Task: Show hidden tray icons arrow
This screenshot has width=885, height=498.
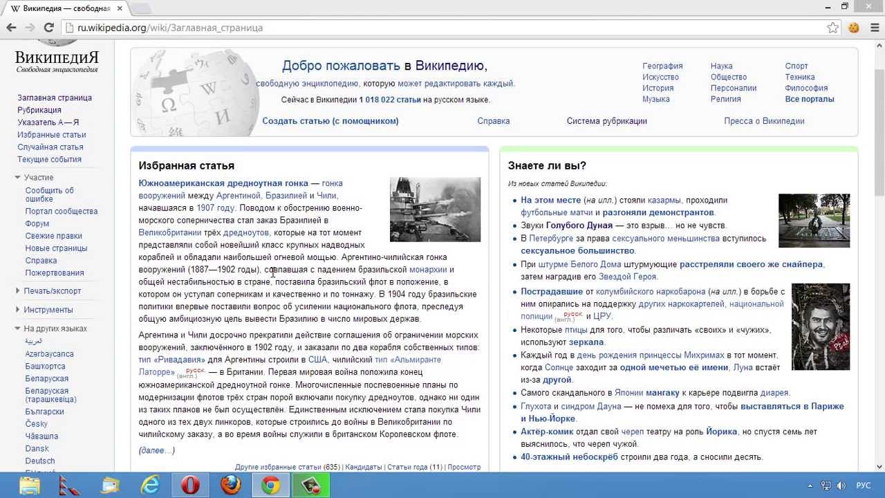Action: (x=810, y=486)
